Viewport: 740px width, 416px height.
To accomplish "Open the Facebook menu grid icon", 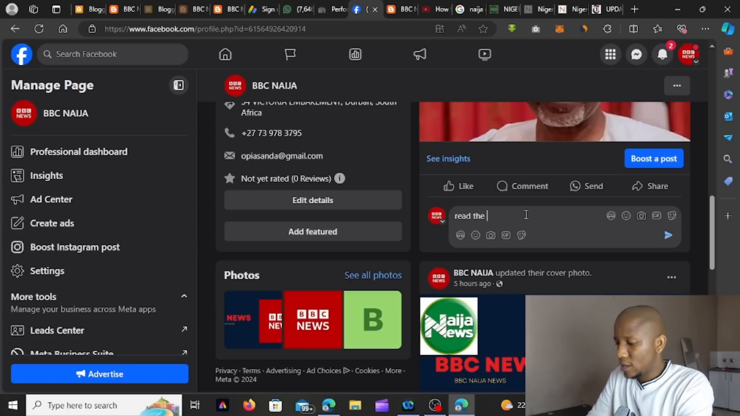I will (610, 54).
